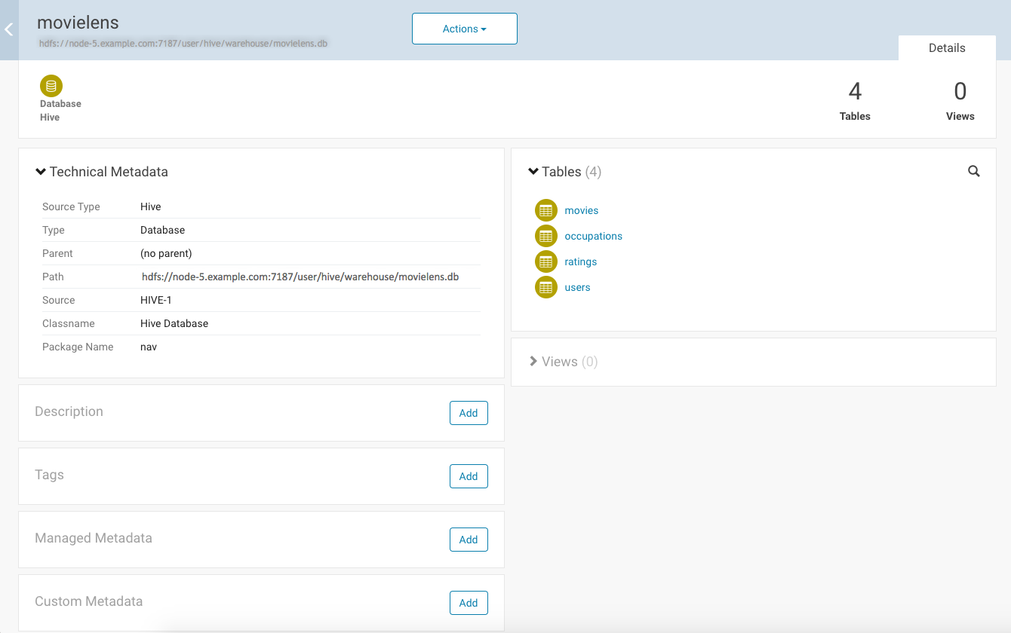Collapse the Tables section
The height and width of the screenshot is (633, 1011).
click(x=533, y=172)
